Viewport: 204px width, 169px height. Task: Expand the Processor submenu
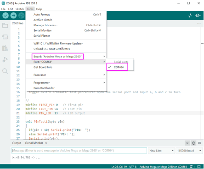point(66,75)
